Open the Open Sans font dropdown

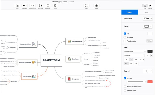135,51
